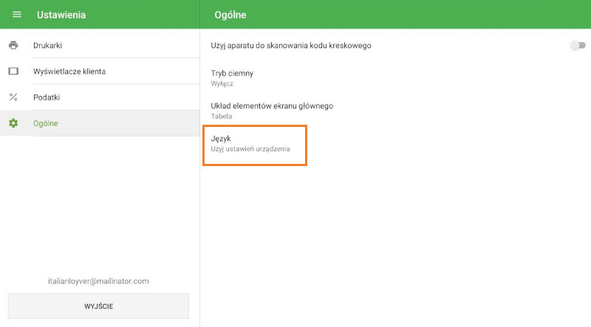Go to the Podatki settings section
Viewport: 591px width, 327px height.
47,97
